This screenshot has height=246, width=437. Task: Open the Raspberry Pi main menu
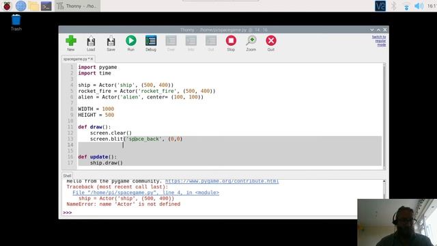tap(7, 6)
